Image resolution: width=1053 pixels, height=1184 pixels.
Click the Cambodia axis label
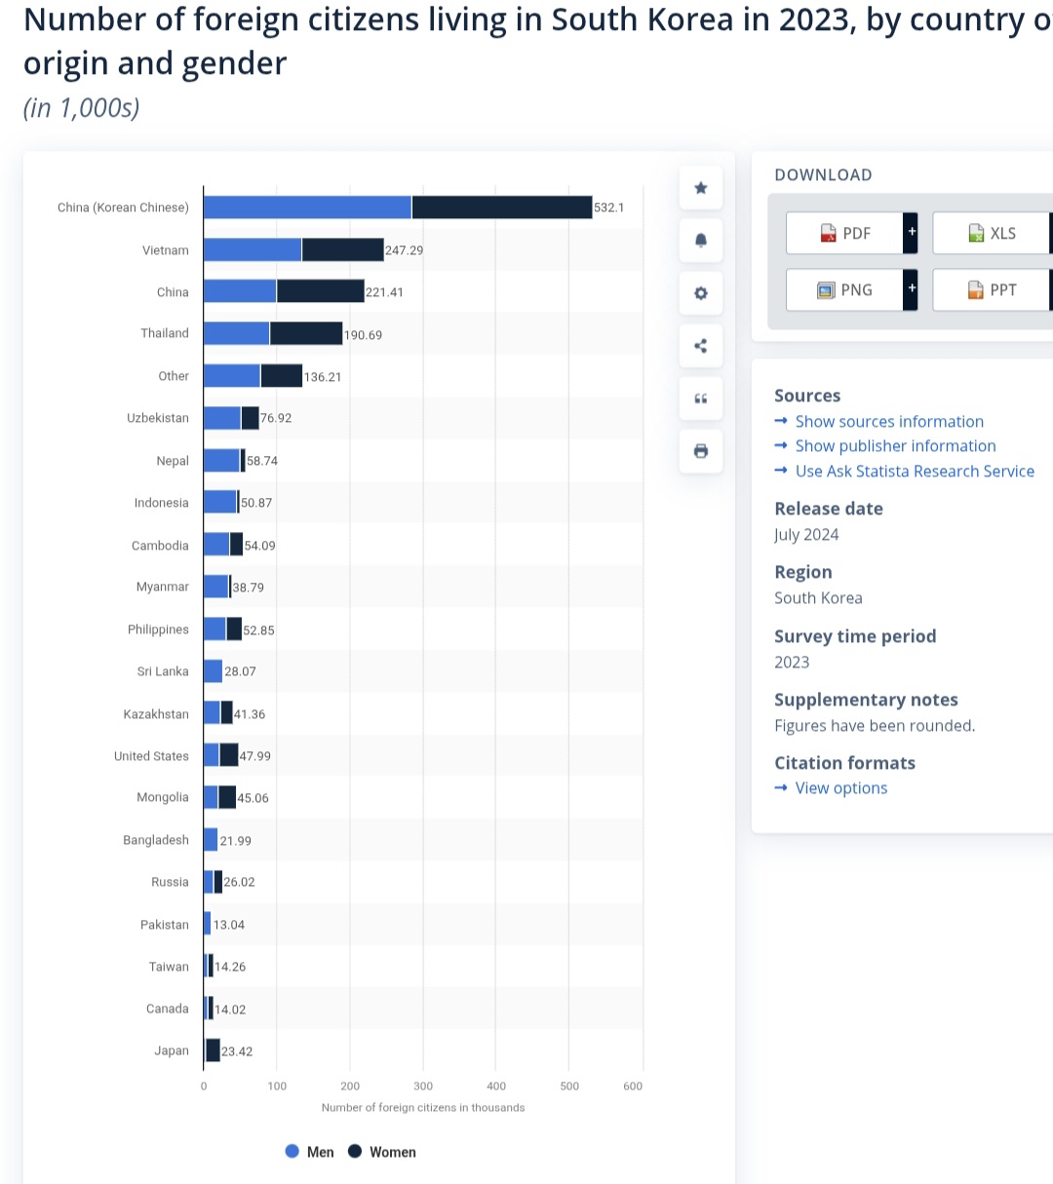[160, 546]
